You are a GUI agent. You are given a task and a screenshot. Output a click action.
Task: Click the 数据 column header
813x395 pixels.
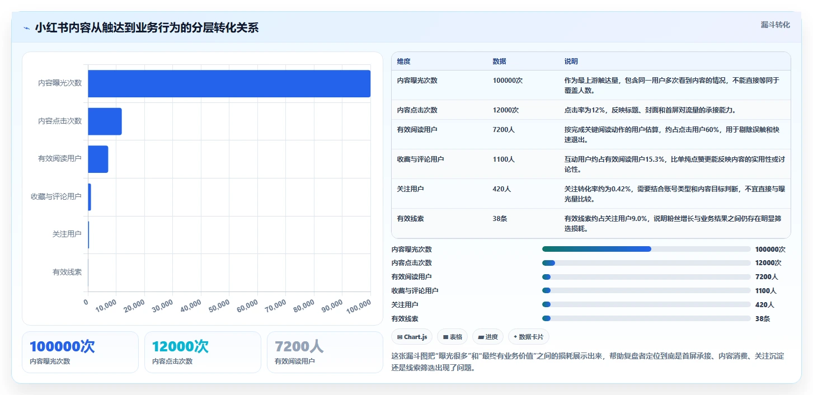[x=499, y=62]
